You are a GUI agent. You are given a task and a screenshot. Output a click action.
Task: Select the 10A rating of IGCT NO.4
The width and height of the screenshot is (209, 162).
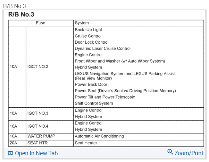point(13,126)
